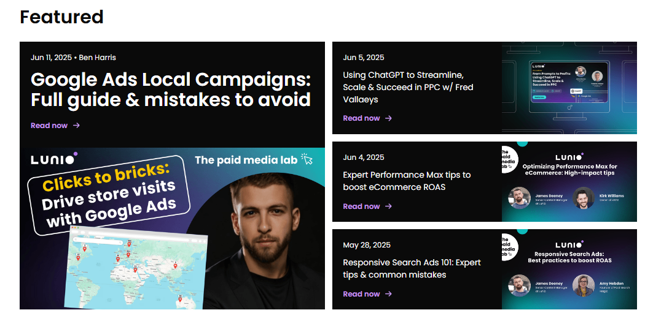Screen dimensions: 645x318
Task: Click the cursor icon beside The paid media lab
Action: pos(307,160)
